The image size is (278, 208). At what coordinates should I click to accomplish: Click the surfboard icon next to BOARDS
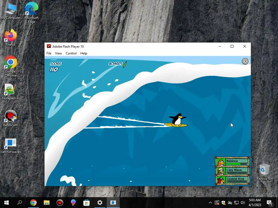125,64
